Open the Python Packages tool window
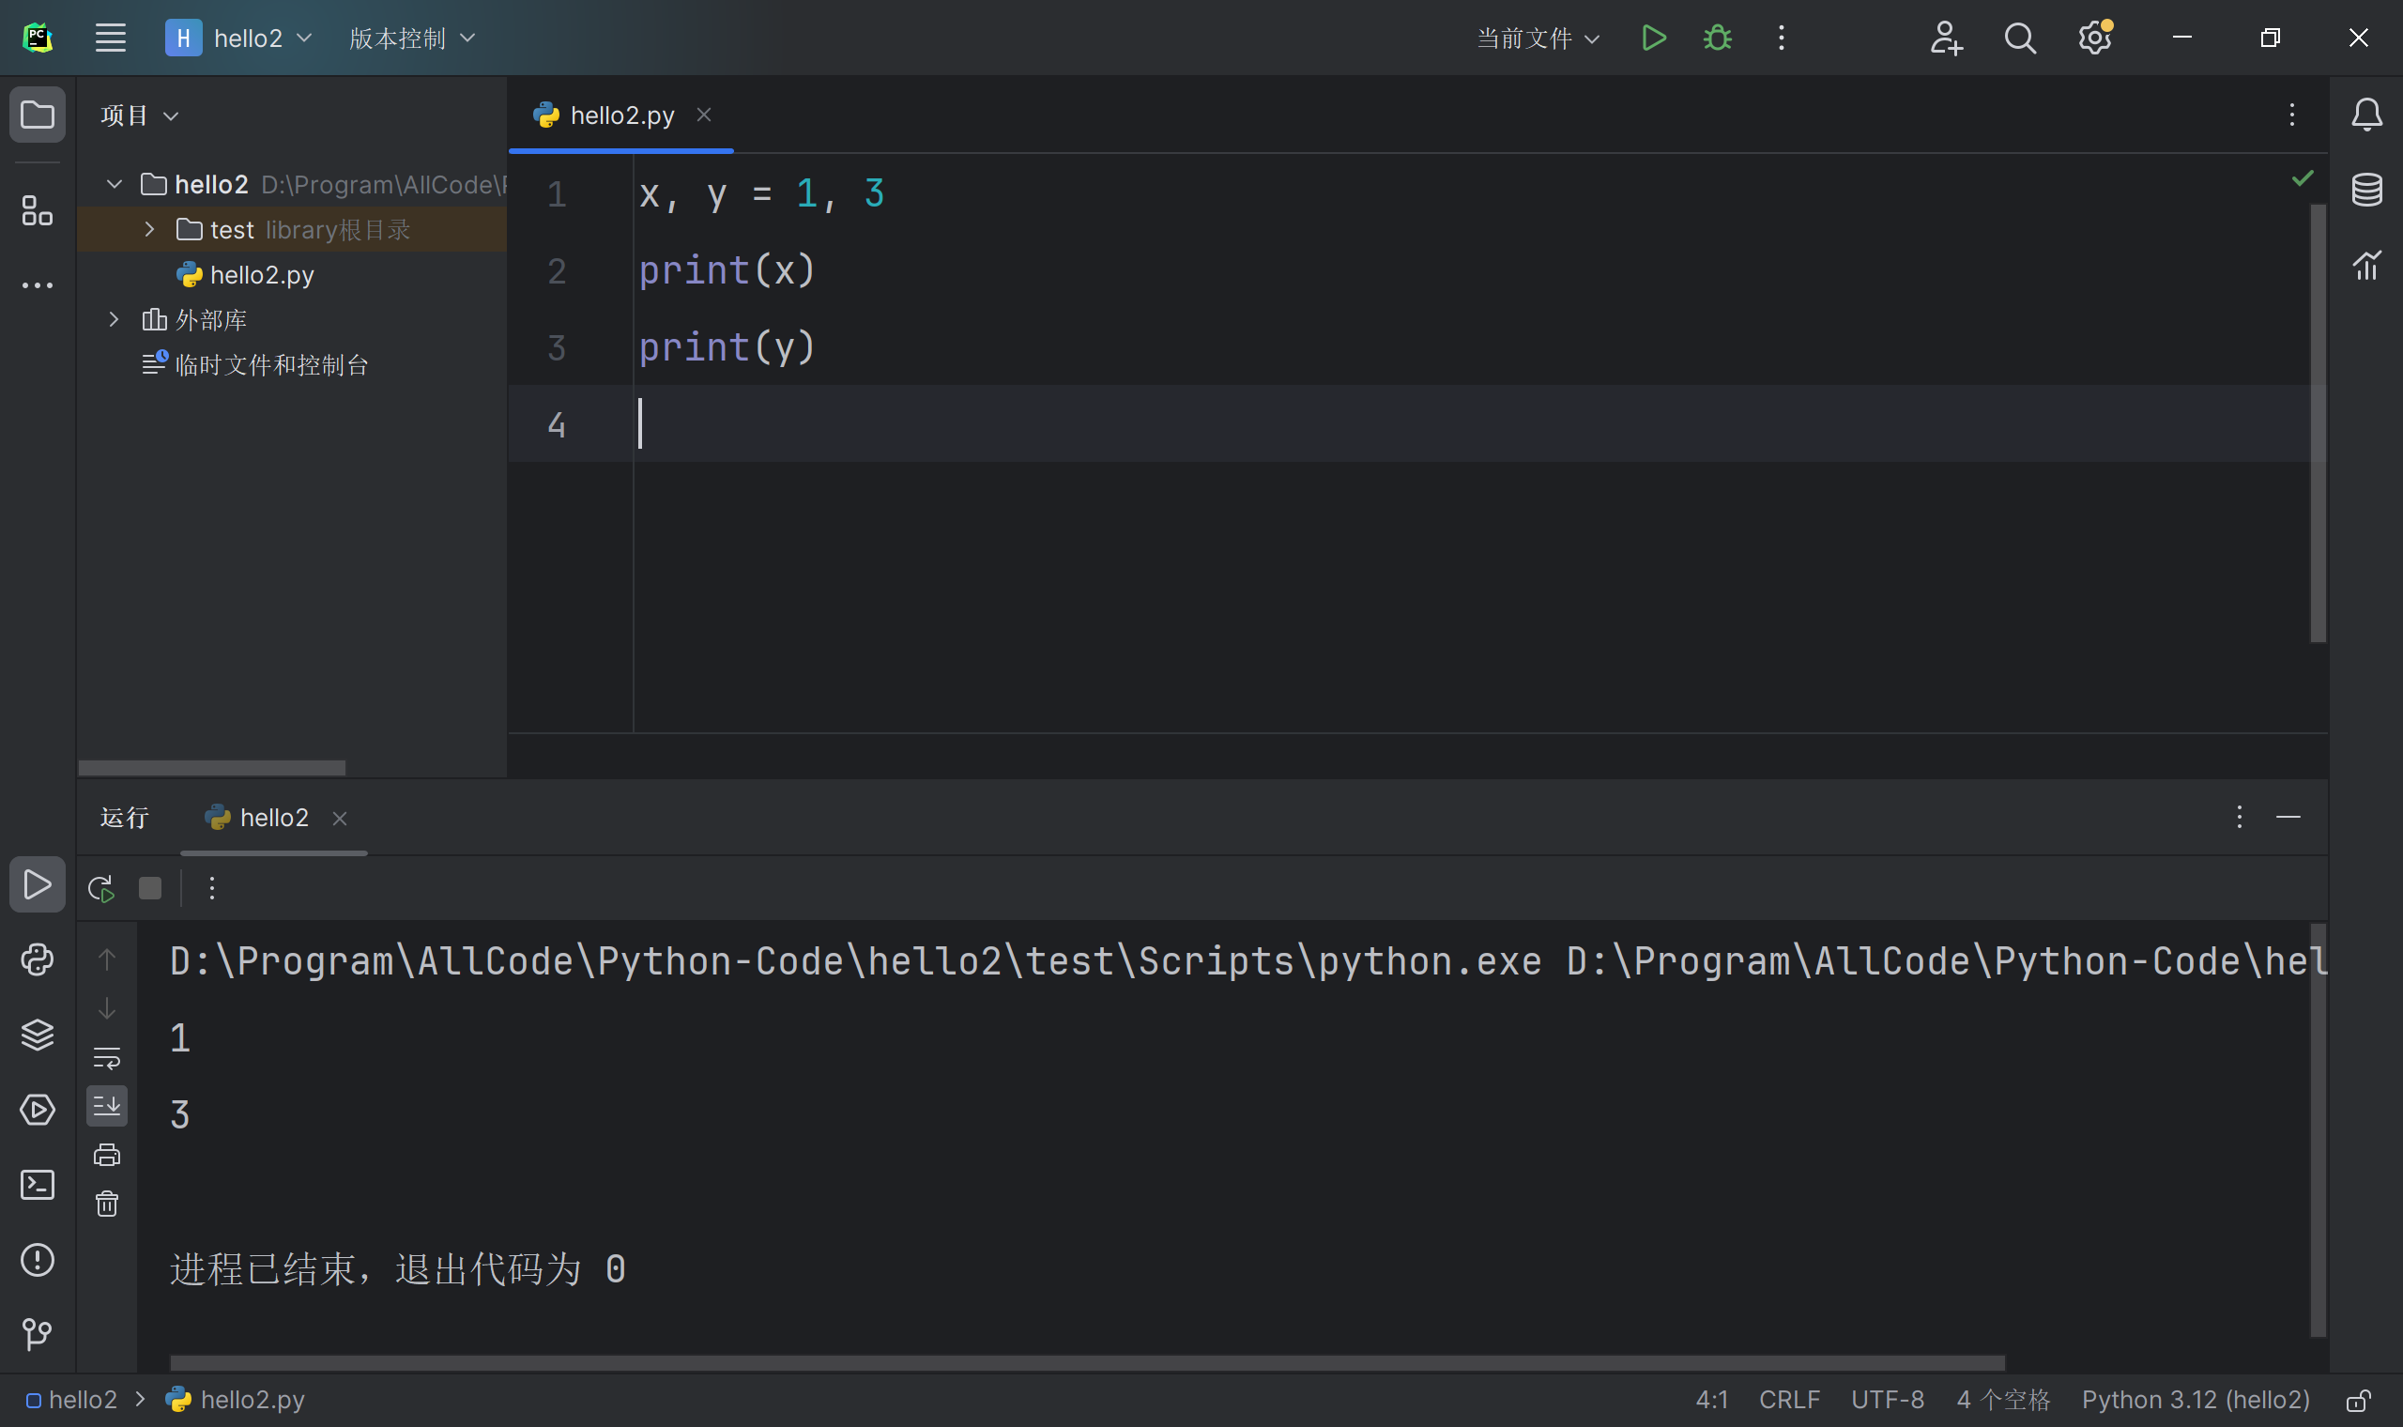This screenshot has height=1427, width=2403. pyautogui.click(x=38, y=1035)
